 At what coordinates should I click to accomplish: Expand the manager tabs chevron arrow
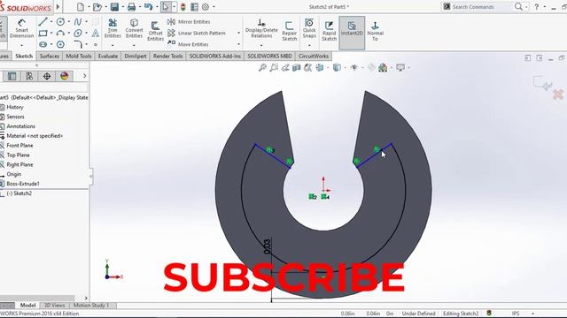coord(85,76)
